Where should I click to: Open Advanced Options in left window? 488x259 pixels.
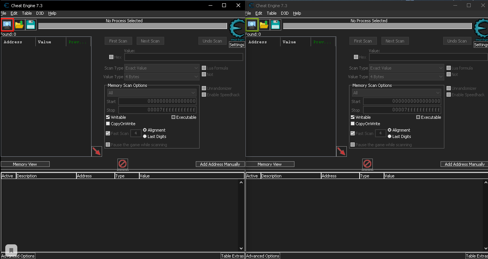[18, 256]
